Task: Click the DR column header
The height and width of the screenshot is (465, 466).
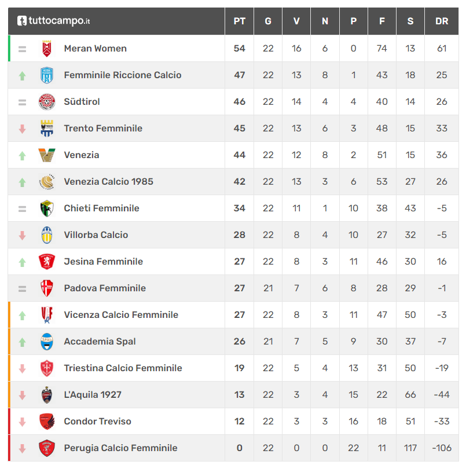Action: point(442,21)
